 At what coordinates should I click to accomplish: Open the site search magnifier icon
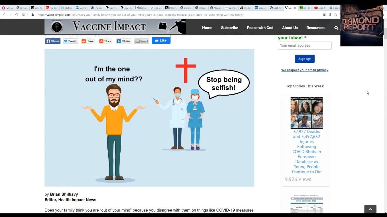coord(336,28)
